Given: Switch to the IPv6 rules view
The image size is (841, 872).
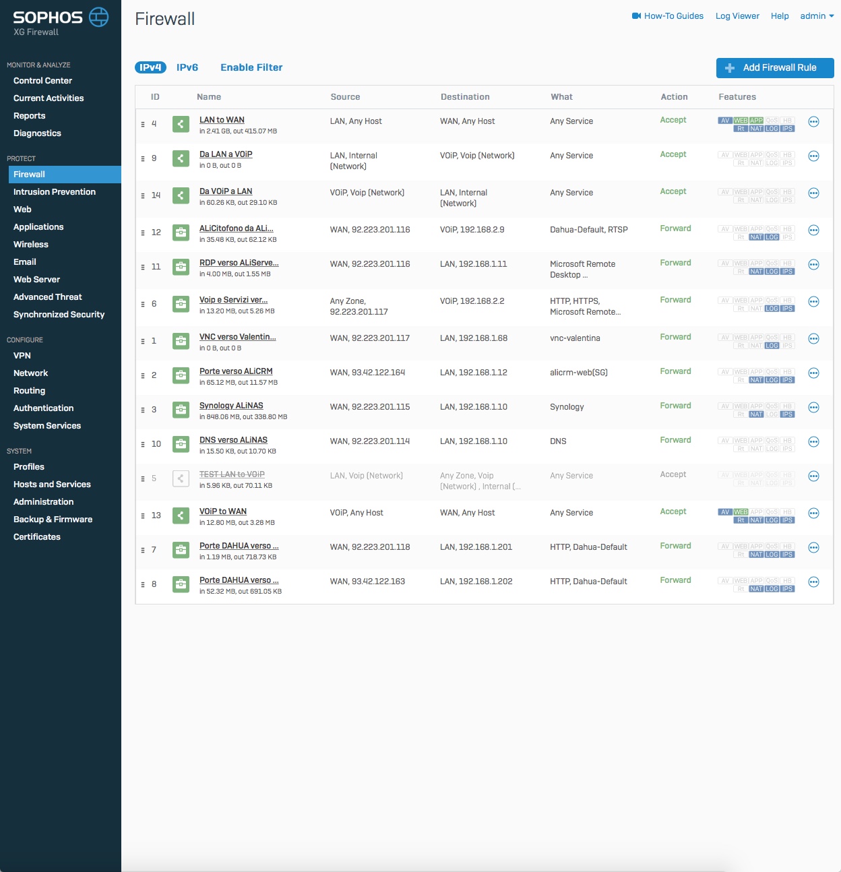Looking at the screenshot, I should click(x=187, y=67).
